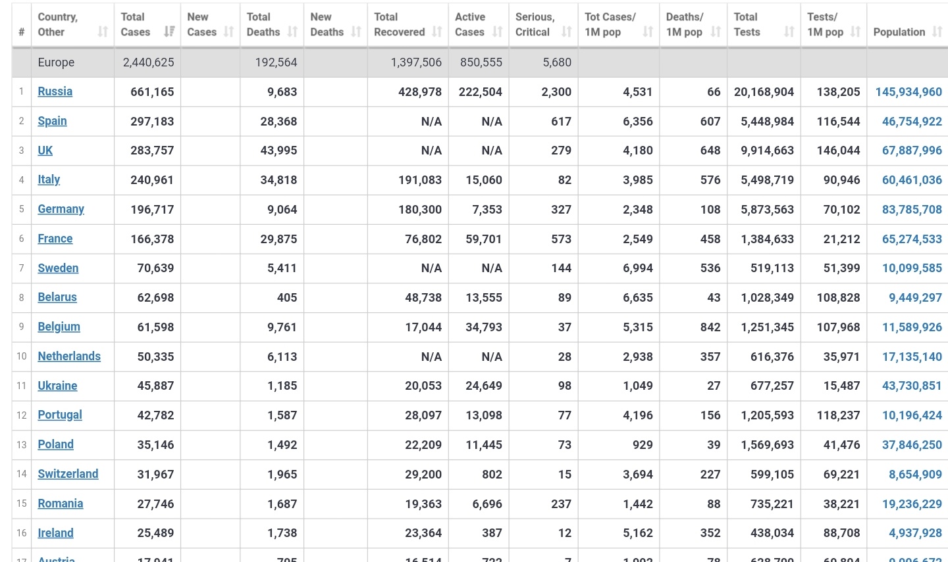Image resolution: width=948 pixels, height=562 pixels.
Task: Select Russia total cases 661,165
Action: [x=152, y=92]
